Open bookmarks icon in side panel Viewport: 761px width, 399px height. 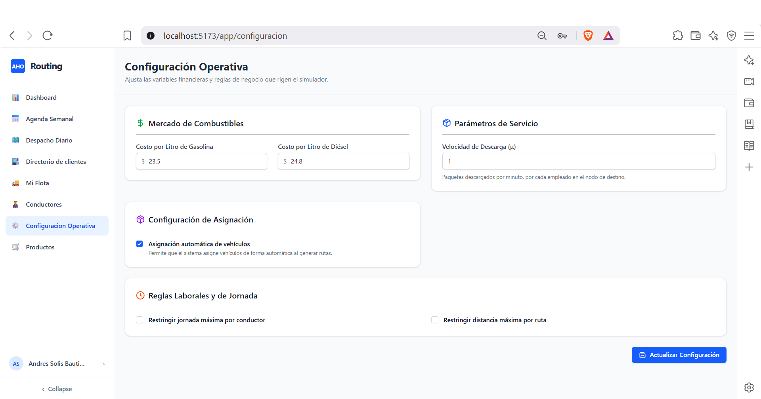(x=749, y=124)
